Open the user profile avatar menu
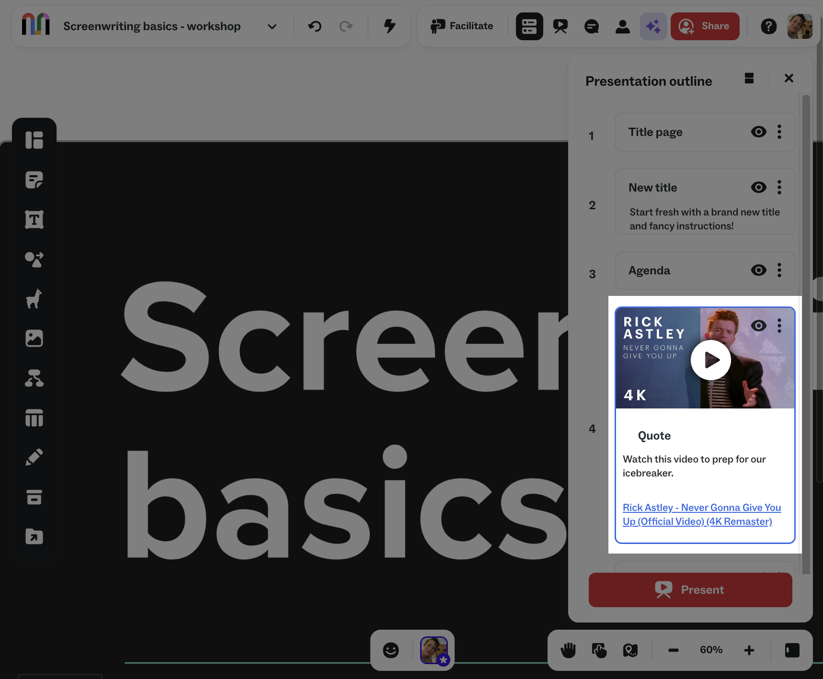823x679 pixels. click(800, 26)
